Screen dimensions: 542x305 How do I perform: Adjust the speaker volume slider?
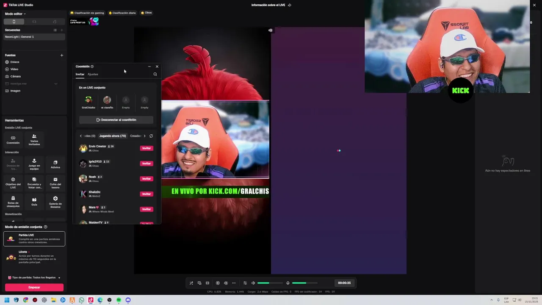point(269,283)
